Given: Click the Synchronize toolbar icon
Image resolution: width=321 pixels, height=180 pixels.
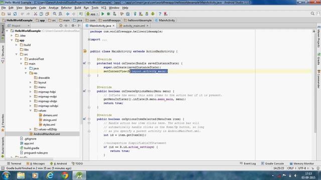Looking at the screenshot, I should coord(15,14).
